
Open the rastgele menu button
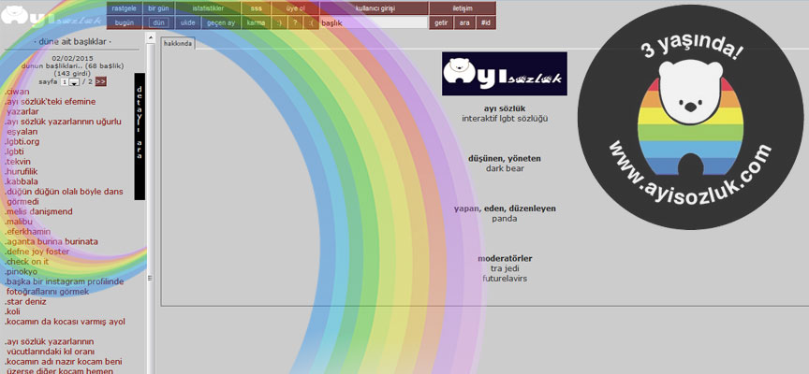tap(124, 8)
